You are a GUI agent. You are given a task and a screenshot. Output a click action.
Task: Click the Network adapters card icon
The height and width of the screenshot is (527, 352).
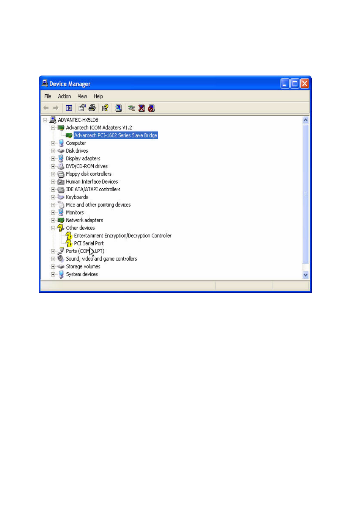(x=61, y=220)
